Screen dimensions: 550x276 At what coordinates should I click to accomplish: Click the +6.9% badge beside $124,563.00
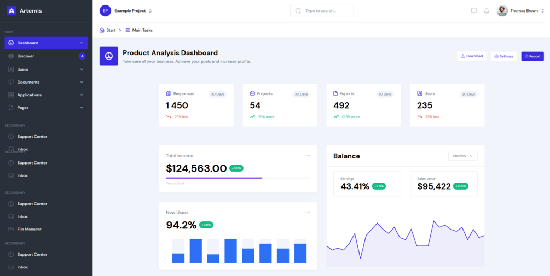coord(236,168)
